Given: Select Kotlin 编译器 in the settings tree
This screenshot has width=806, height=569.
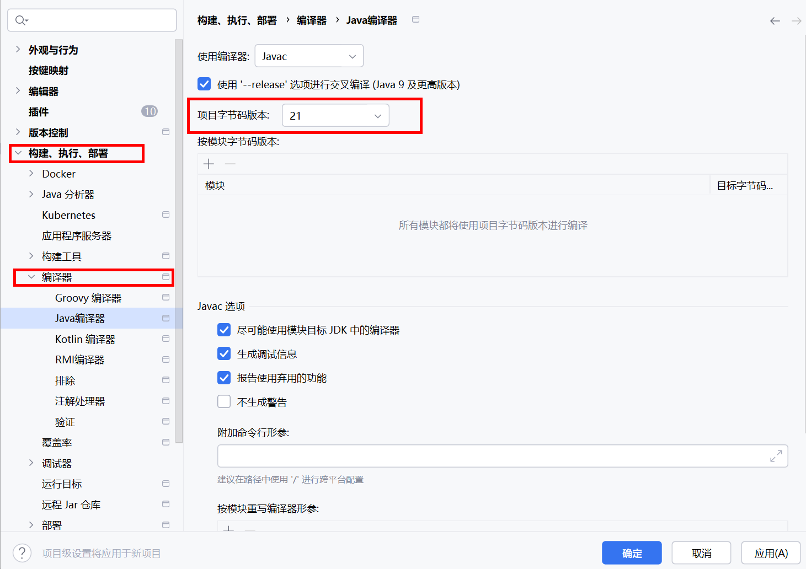Looking at the screenshot, I should 85,339.
